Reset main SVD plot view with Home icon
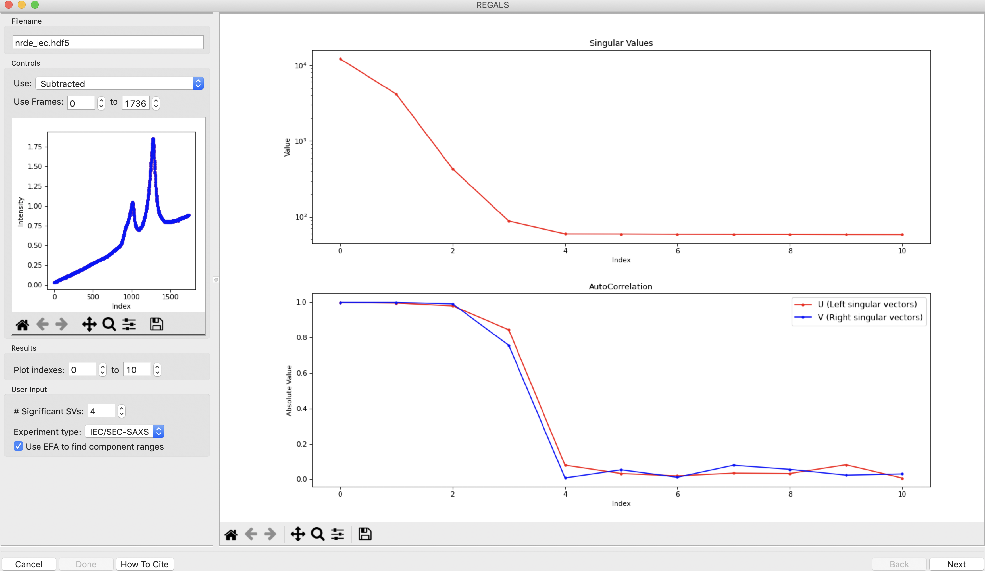The width and height of the screenshot is (985, 571). point(231,534)
